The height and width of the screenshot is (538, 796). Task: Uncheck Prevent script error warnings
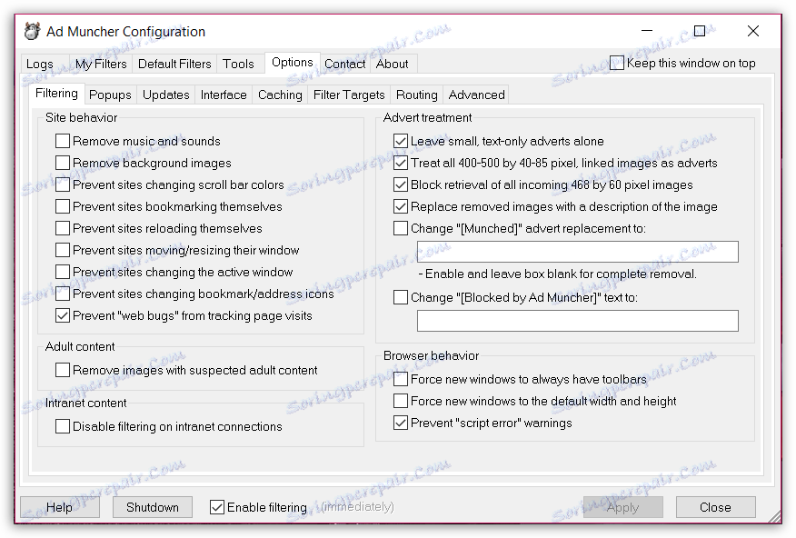(x=401, y=423)
